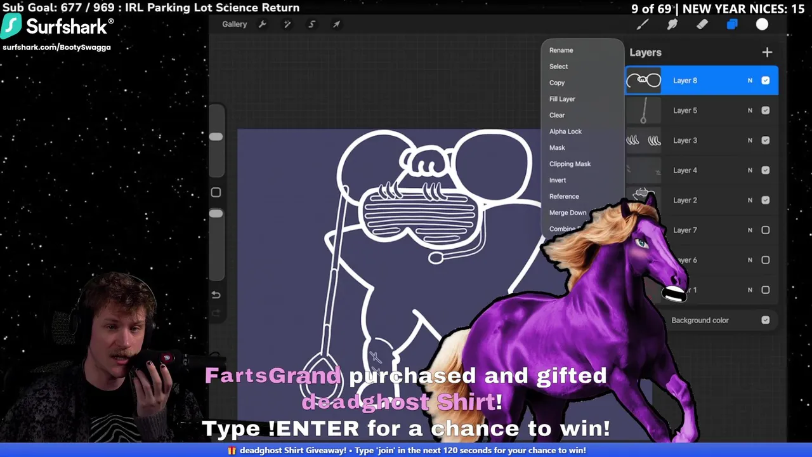812x457 pixels.
Task: Toggle Layer 5 visibility checkbox
Action: pos(766,110)
